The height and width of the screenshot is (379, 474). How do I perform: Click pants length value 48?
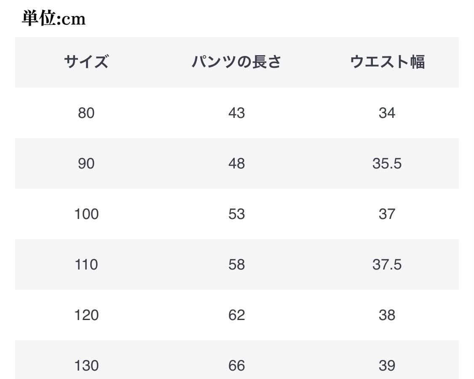coord(236,163)
